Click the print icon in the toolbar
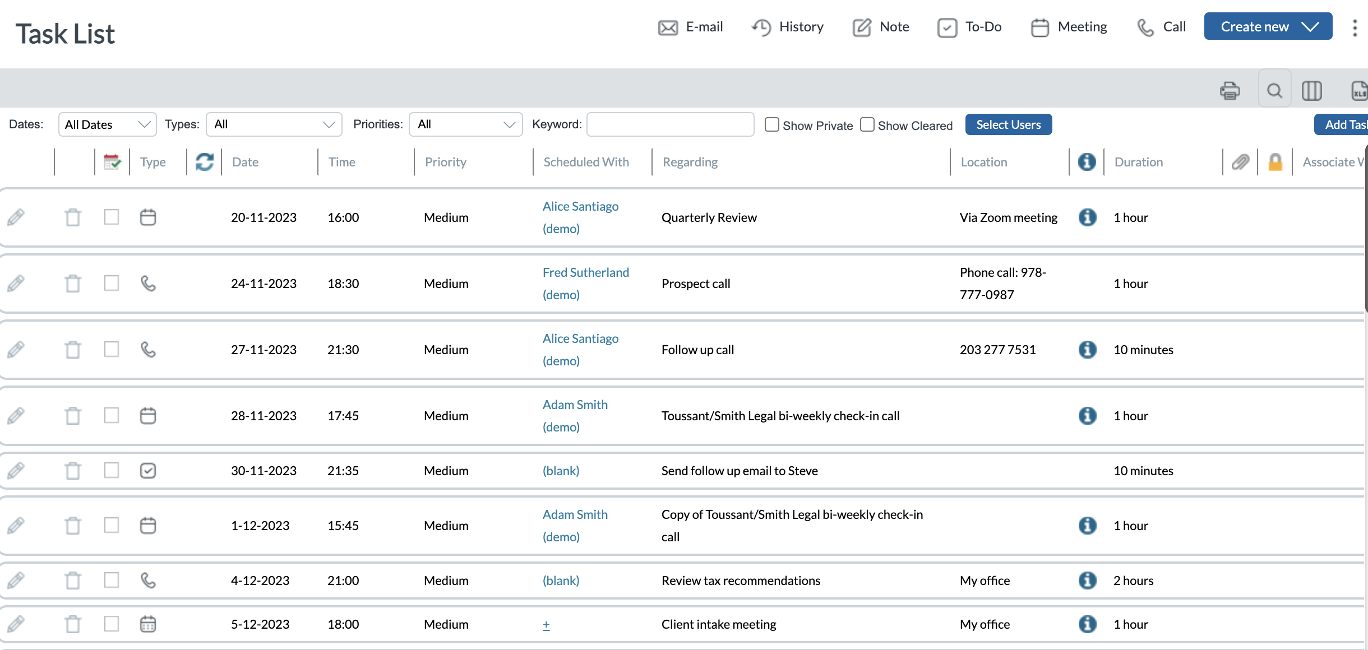Viewport: 1368px width, 650px height. point(1230,90)
